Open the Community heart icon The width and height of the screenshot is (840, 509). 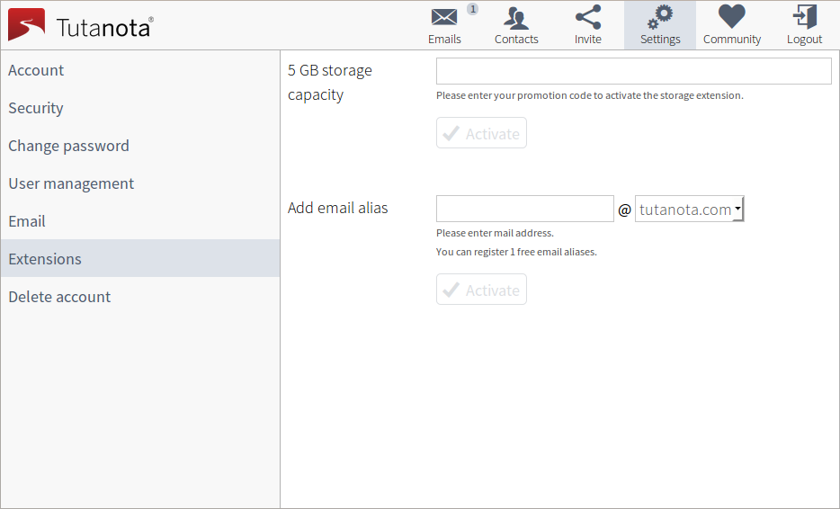point(732,16)
